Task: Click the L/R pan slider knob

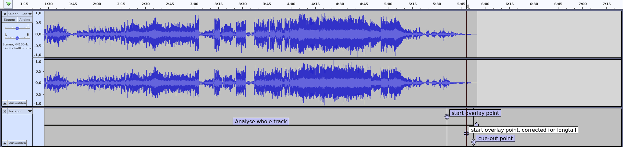Action: pyautogui.click(x=17, y=38)
